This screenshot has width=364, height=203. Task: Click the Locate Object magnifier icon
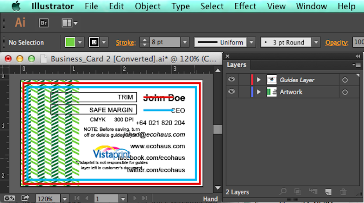[283, 191]
